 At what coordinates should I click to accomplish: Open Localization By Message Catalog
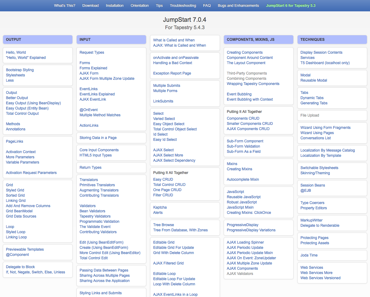[x=327, y=150]
